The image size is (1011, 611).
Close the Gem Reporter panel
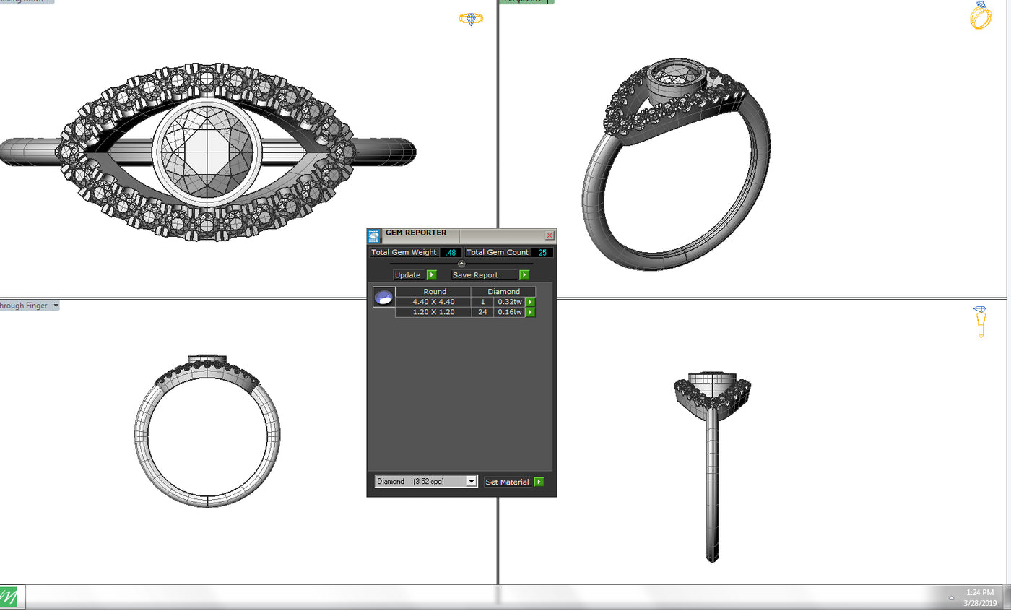(550, 235)
